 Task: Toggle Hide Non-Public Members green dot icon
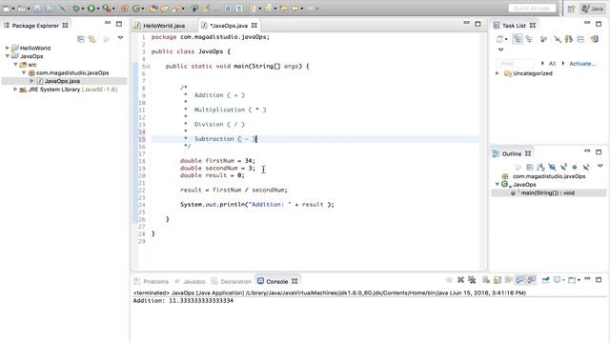pyautogui.click(x=575, y=167)
